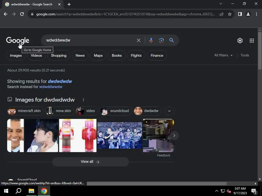Show next images with right arrow
Viewport: 262px width, 196px height.
174,136
